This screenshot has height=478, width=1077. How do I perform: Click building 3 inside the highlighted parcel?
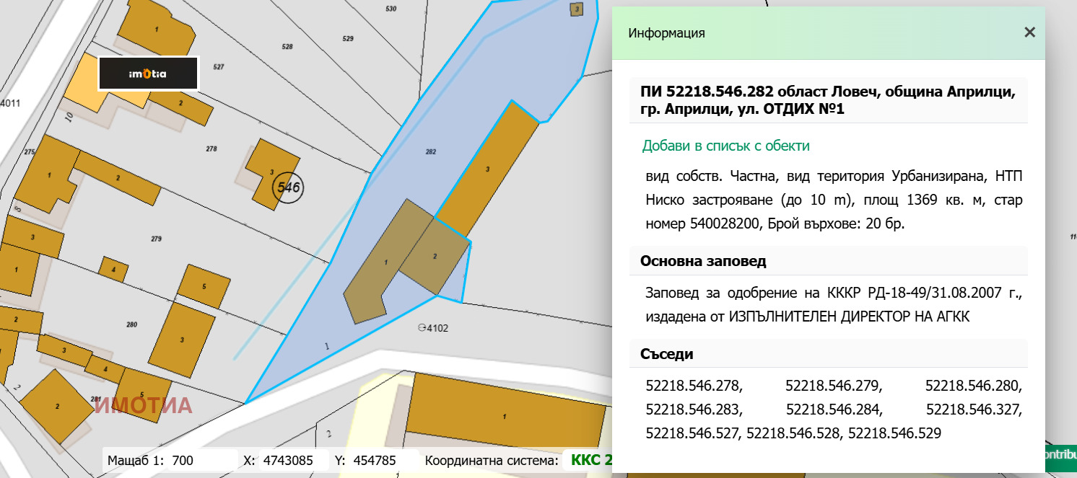(x=488, y=170)
